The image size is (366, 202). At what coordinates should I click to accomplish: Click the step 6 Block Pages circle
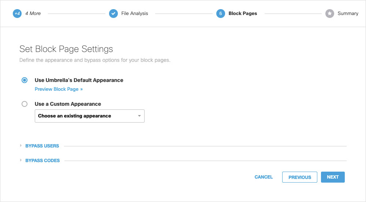click(221, 14)
